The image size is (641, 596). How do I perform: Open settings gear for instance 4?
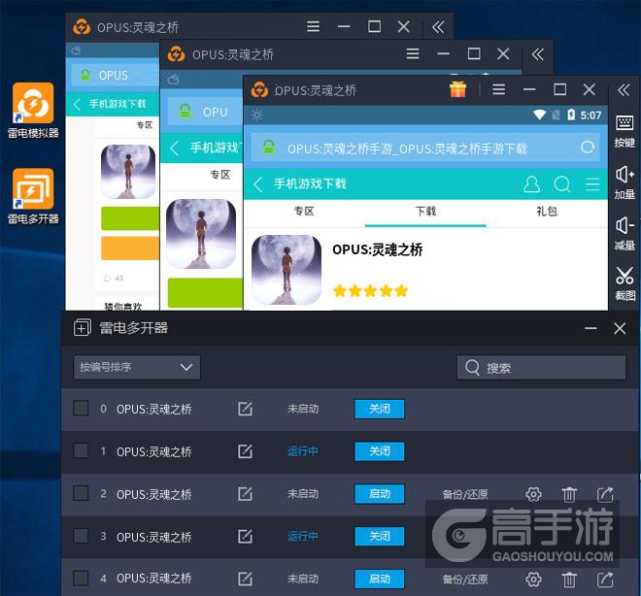pyautogui.click(x=533, y=579)
